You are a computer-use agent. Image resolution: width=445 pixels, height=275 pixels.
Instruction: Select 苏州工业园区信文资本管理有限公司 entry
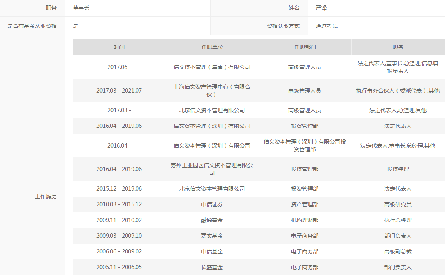tap(212, 169)
